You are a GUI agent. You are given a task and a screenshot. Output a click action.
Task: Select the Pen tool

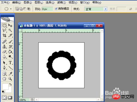[x=4, y=68]
